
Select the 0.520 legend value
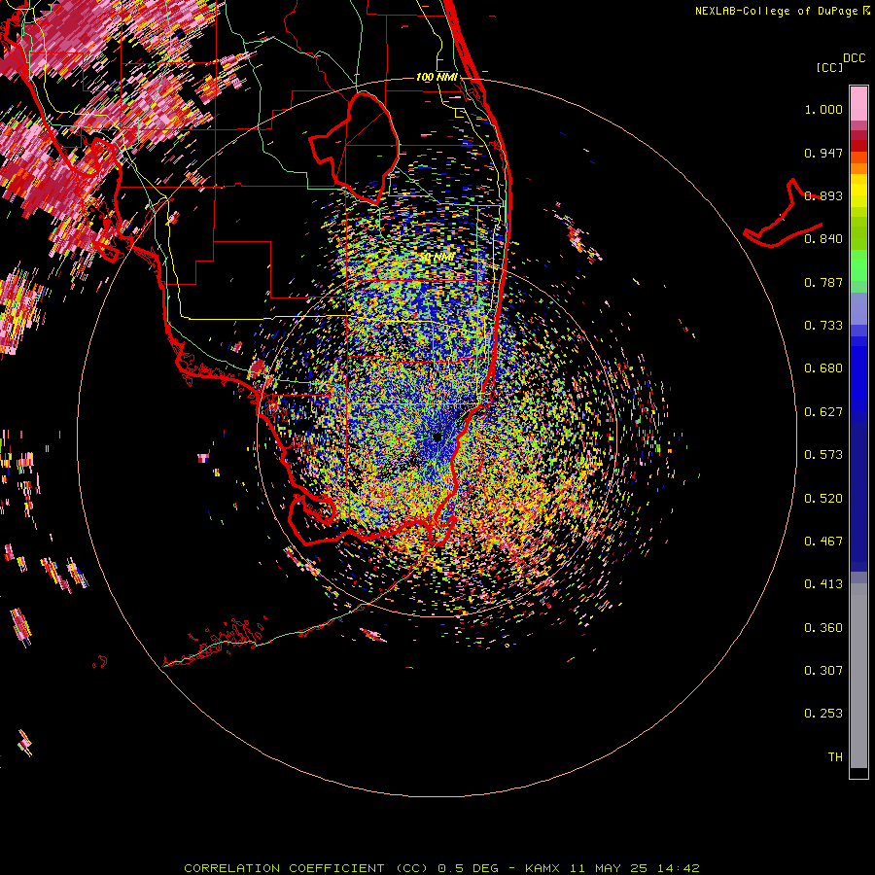tap(823, 499)
